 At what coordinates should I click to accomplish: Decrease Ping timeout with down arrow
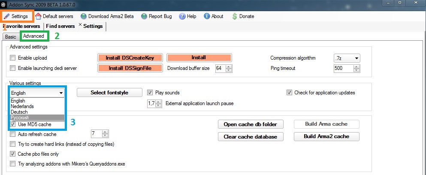[357, 70]
